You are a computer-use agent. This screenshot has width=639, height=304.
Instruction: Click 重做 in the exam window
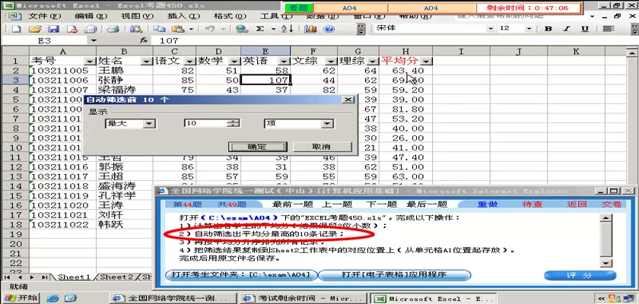click(488, 204)
